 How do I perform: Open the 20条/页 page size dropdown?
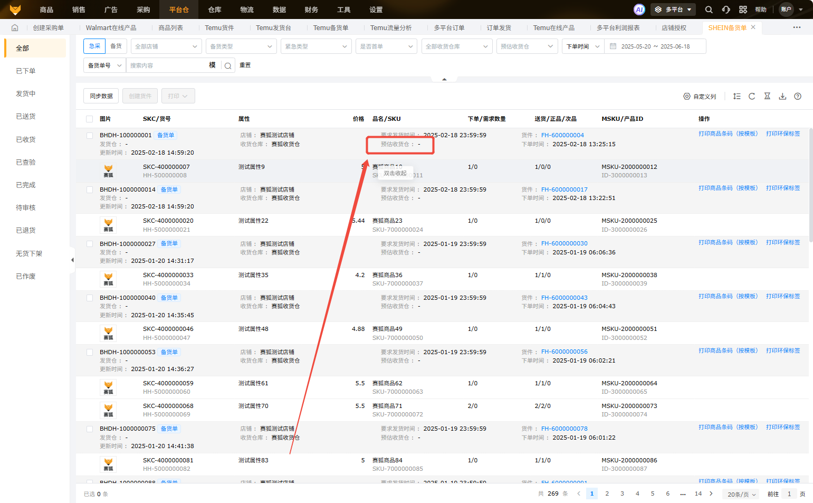[x=742, y=494]
